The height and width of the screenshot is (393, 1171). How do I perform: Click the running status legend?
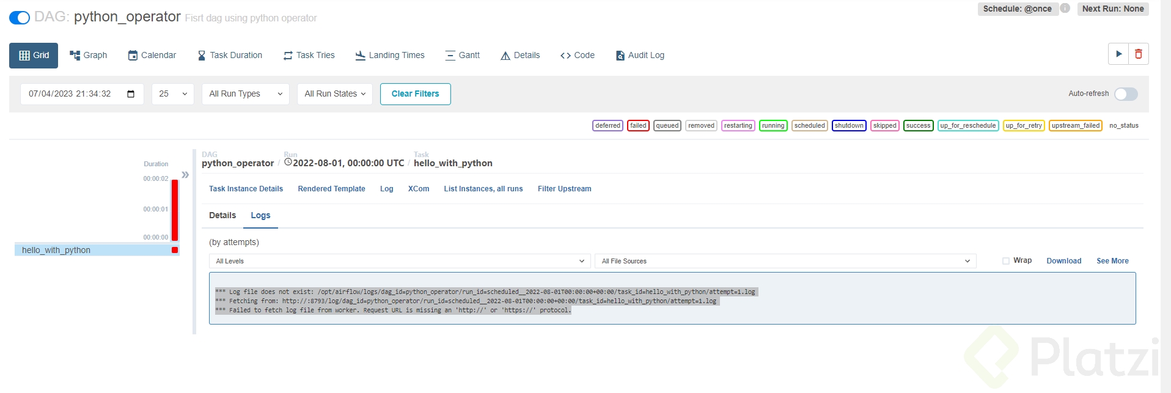(773, 126)
